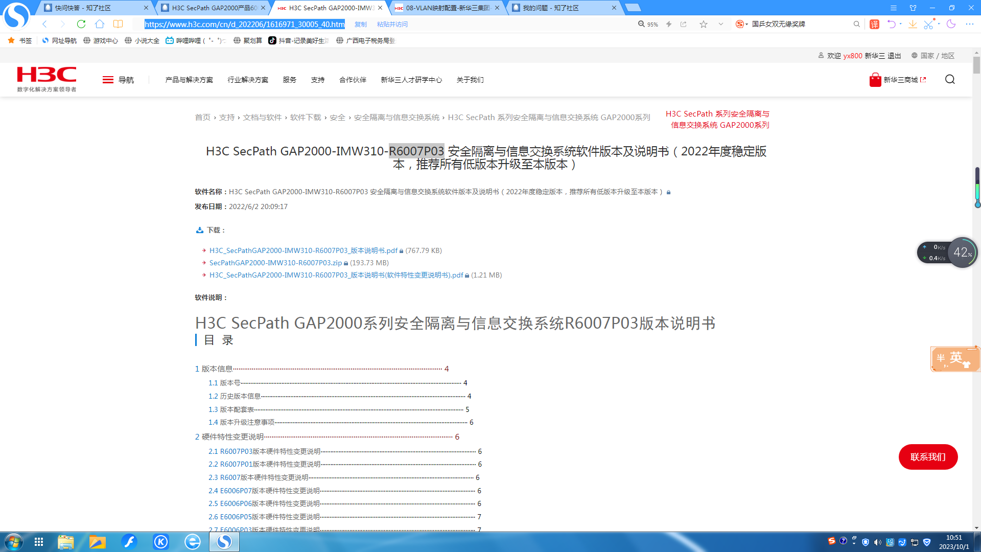This screenshot has height=552, width=981.
Task: Click the browser refresh icon
Action: 81,24
